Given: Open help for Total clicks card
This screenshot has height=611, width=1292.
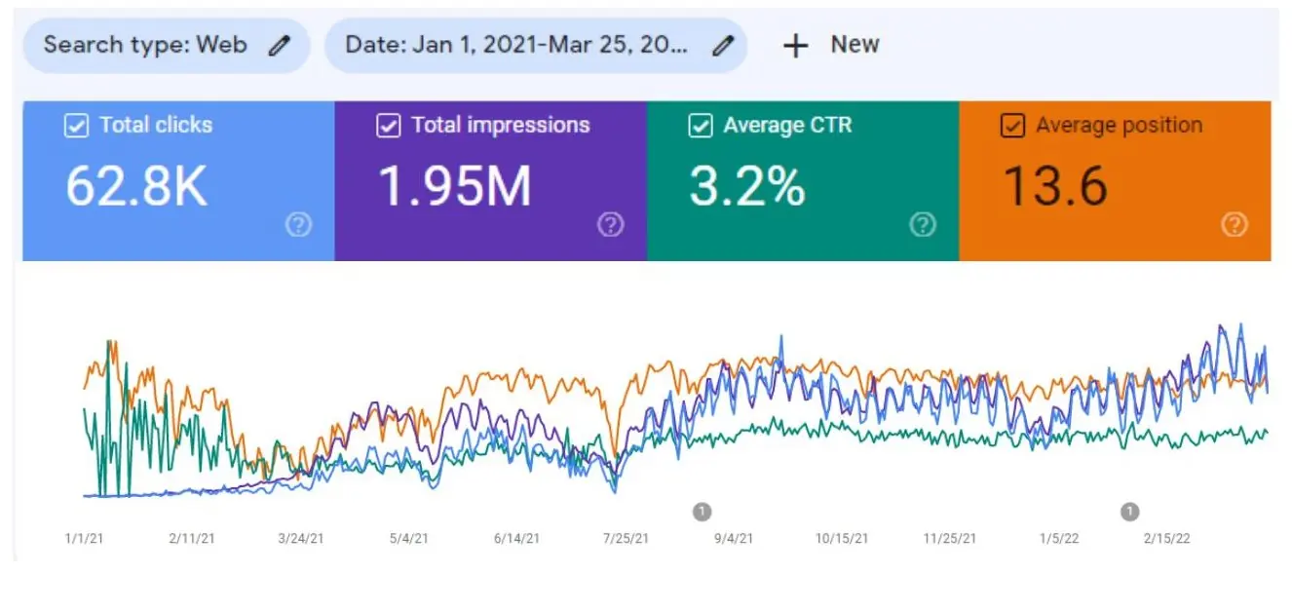Looking at the screenshot, I should pyautogui.click(x=298, y=225).
